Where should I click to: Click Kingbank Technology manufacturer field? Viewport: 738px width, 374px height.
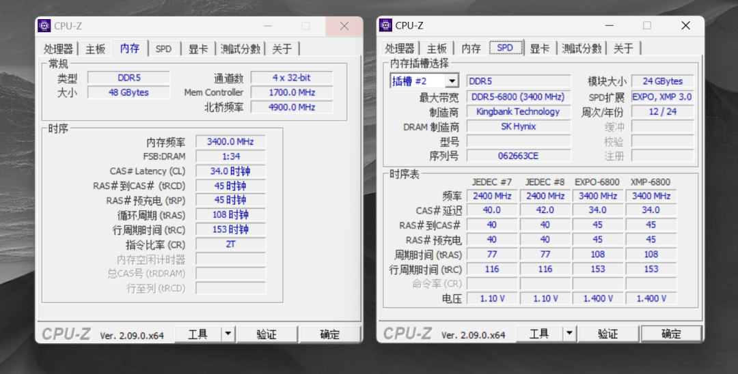[x=518, y=112]
